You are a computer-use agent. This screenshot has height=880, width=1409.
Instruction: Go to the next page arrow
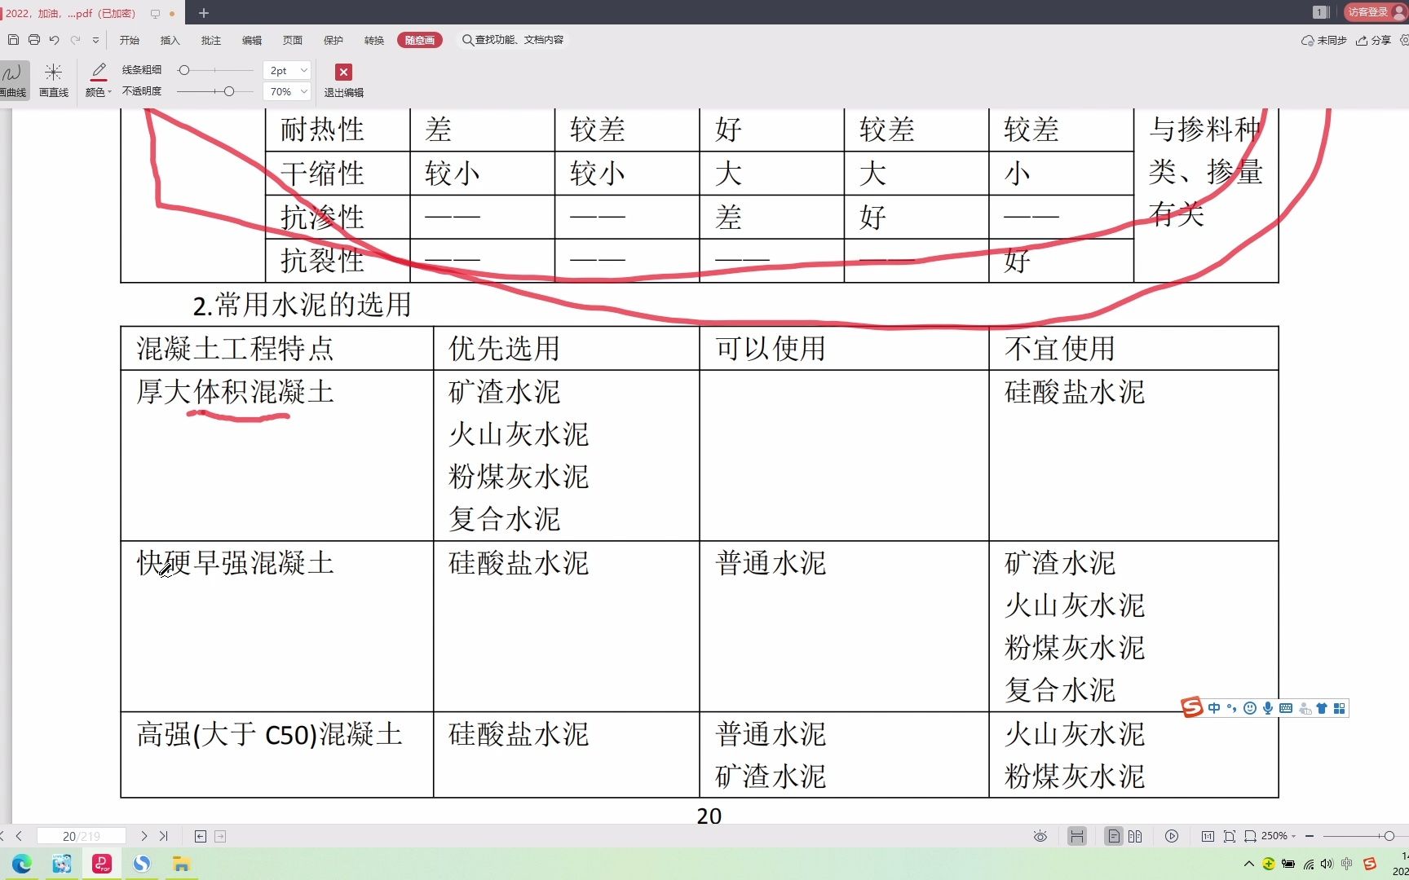coord(144,836)
